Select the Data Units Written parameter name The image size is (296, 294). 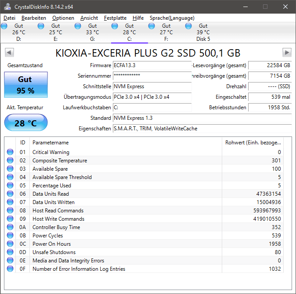[54, 202]
